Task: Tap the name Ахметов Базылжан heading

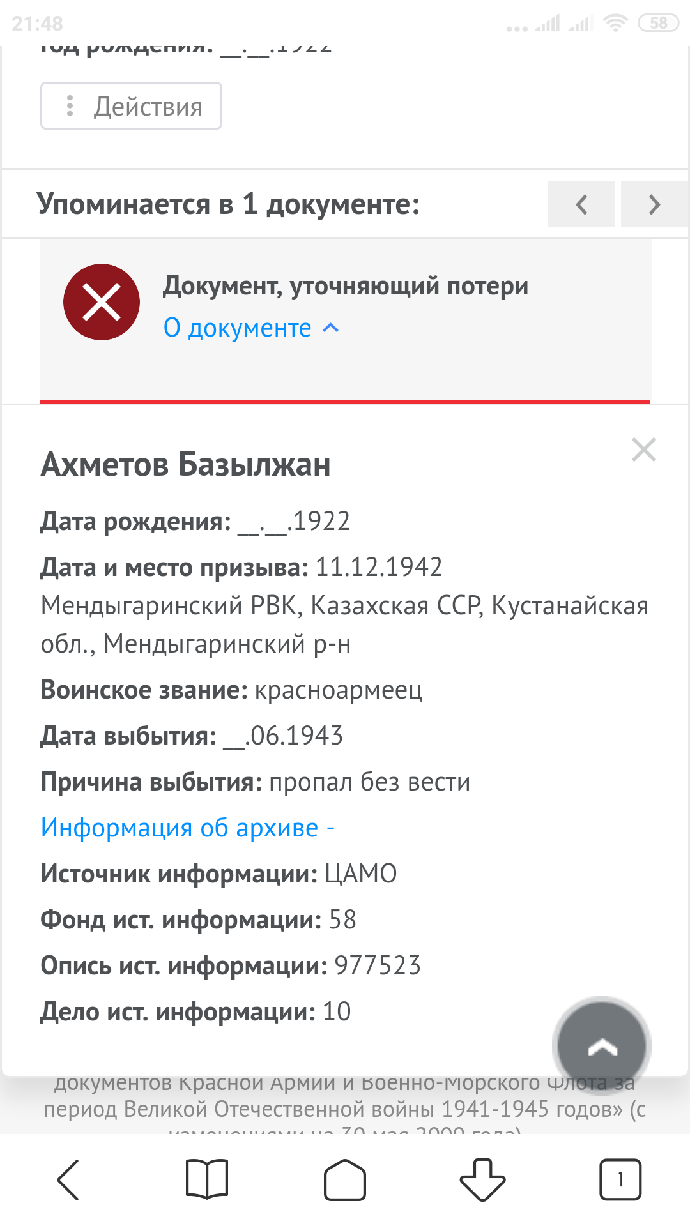Action: (186, 464)
